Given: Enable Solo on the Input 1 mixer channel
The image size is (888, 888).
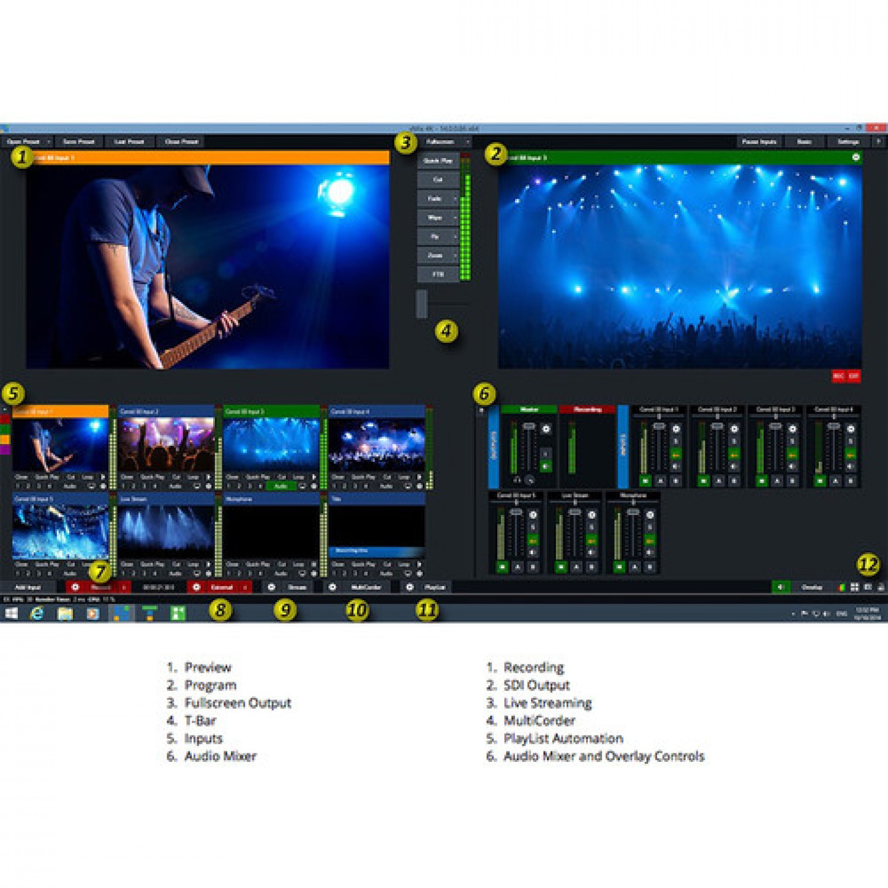Looking at the screenshot, I should 676,442.
